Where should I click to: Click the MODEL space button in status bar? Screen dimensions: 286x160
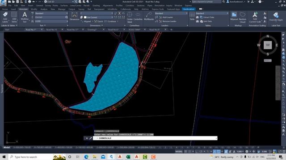[x=179, y=152]
